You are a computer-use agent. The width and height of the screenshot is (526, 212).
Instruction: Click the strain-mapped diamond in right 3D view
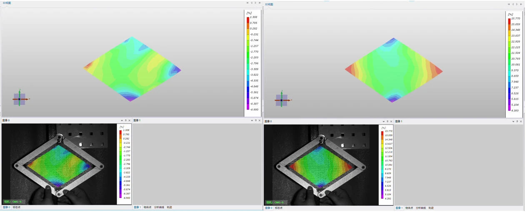click(393, 70)
